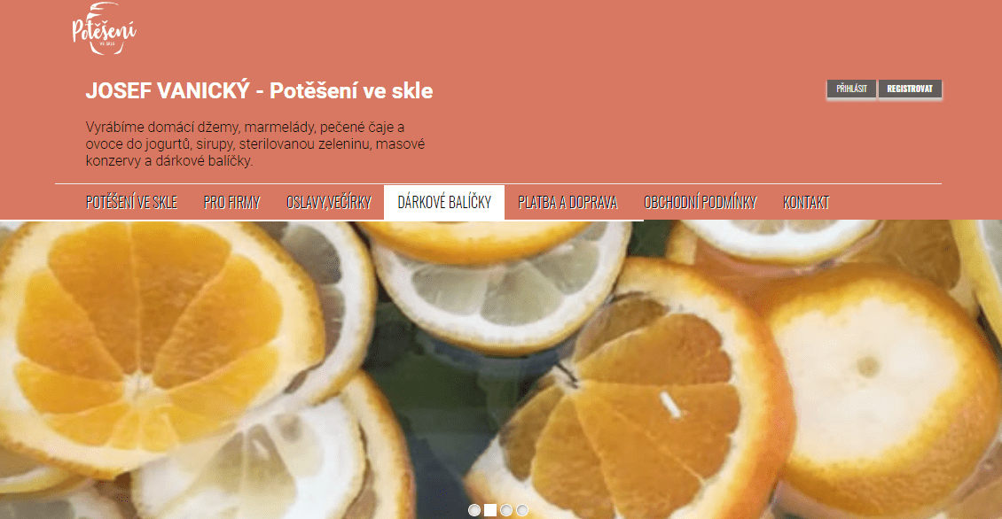1002x519 pixels.
Task: Open the Potěšení ve skle menu item
Action: pyautogui.click(x=131, y=202)
